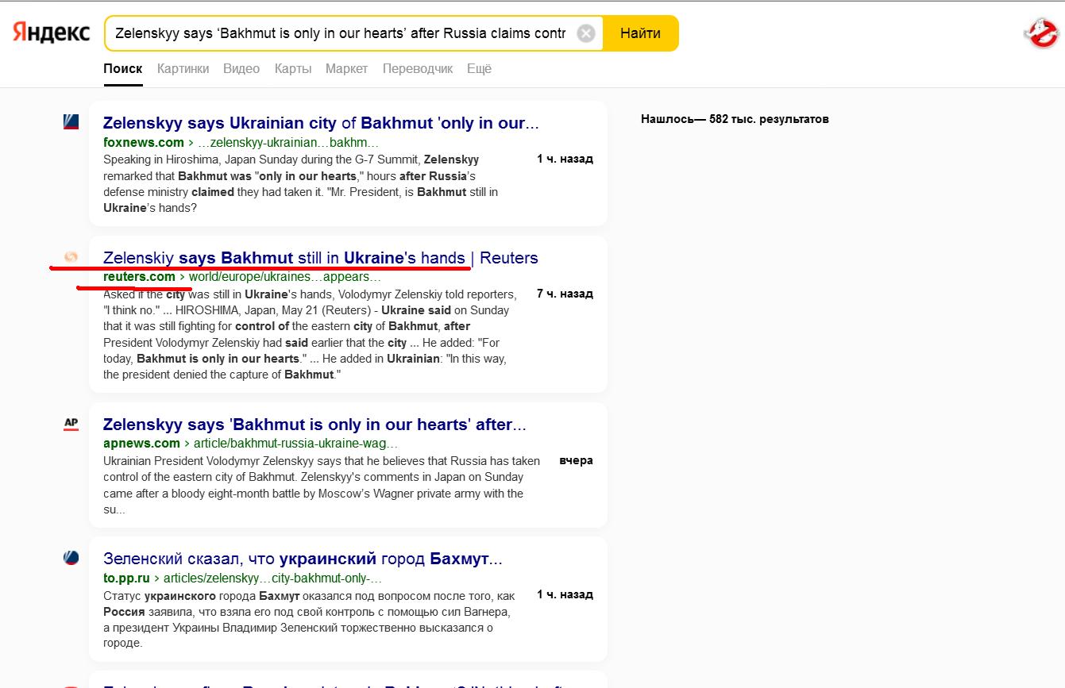Open the Переводчик tab
This screenshot has width=1065, height=688.
[418, 69]
